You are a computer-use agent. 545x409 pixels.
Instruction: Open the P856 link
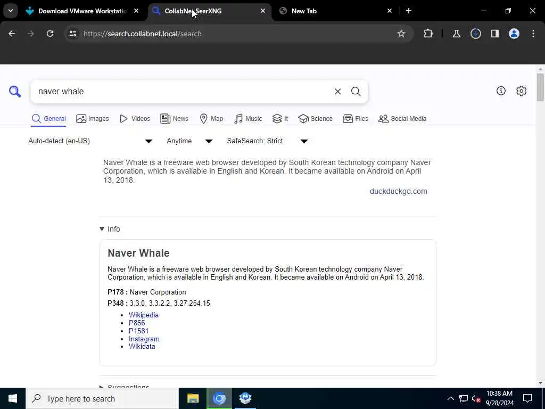click(x=137, y=323)
